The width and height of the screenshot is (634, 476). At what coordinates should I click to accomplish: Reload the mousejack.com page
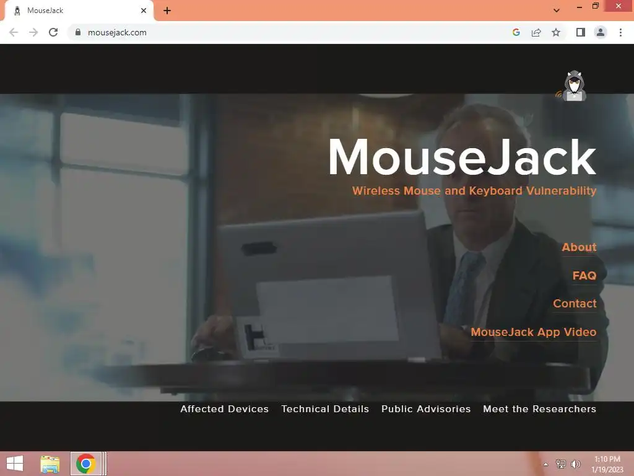click(53, 32)
